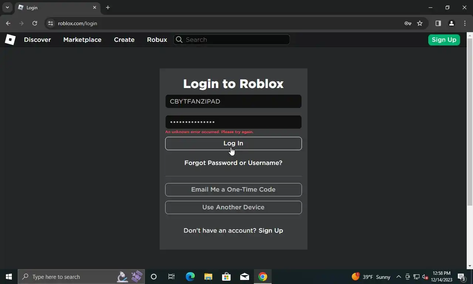Click the Meet Now tray icon
This screenshot has width=473, height=284.
click(408, 277)
